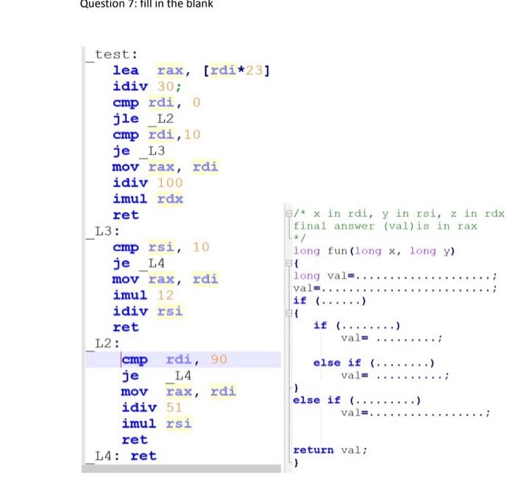Click the 'long fun(long x, long y)' signature
The width and height of the screenshot is (515, 487).
[374, 251]
